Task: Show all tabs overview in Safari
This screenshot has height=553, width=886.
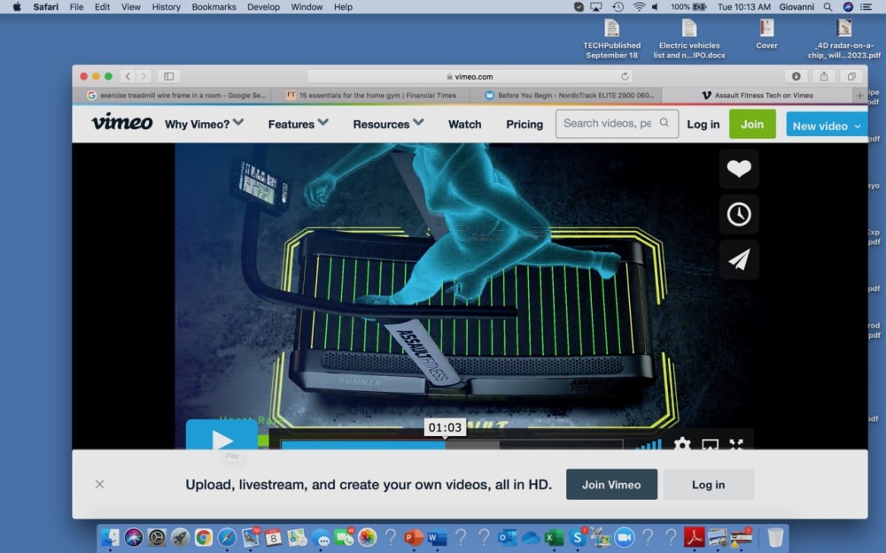Action: point(851,76)
